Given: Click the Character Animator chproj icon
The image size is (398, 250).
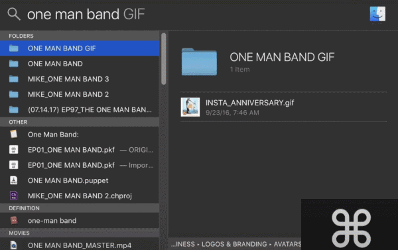Looking at the screenshot, I should (14, 196).
